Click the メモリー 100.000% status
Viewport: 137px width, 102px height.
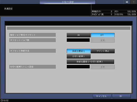125,12
